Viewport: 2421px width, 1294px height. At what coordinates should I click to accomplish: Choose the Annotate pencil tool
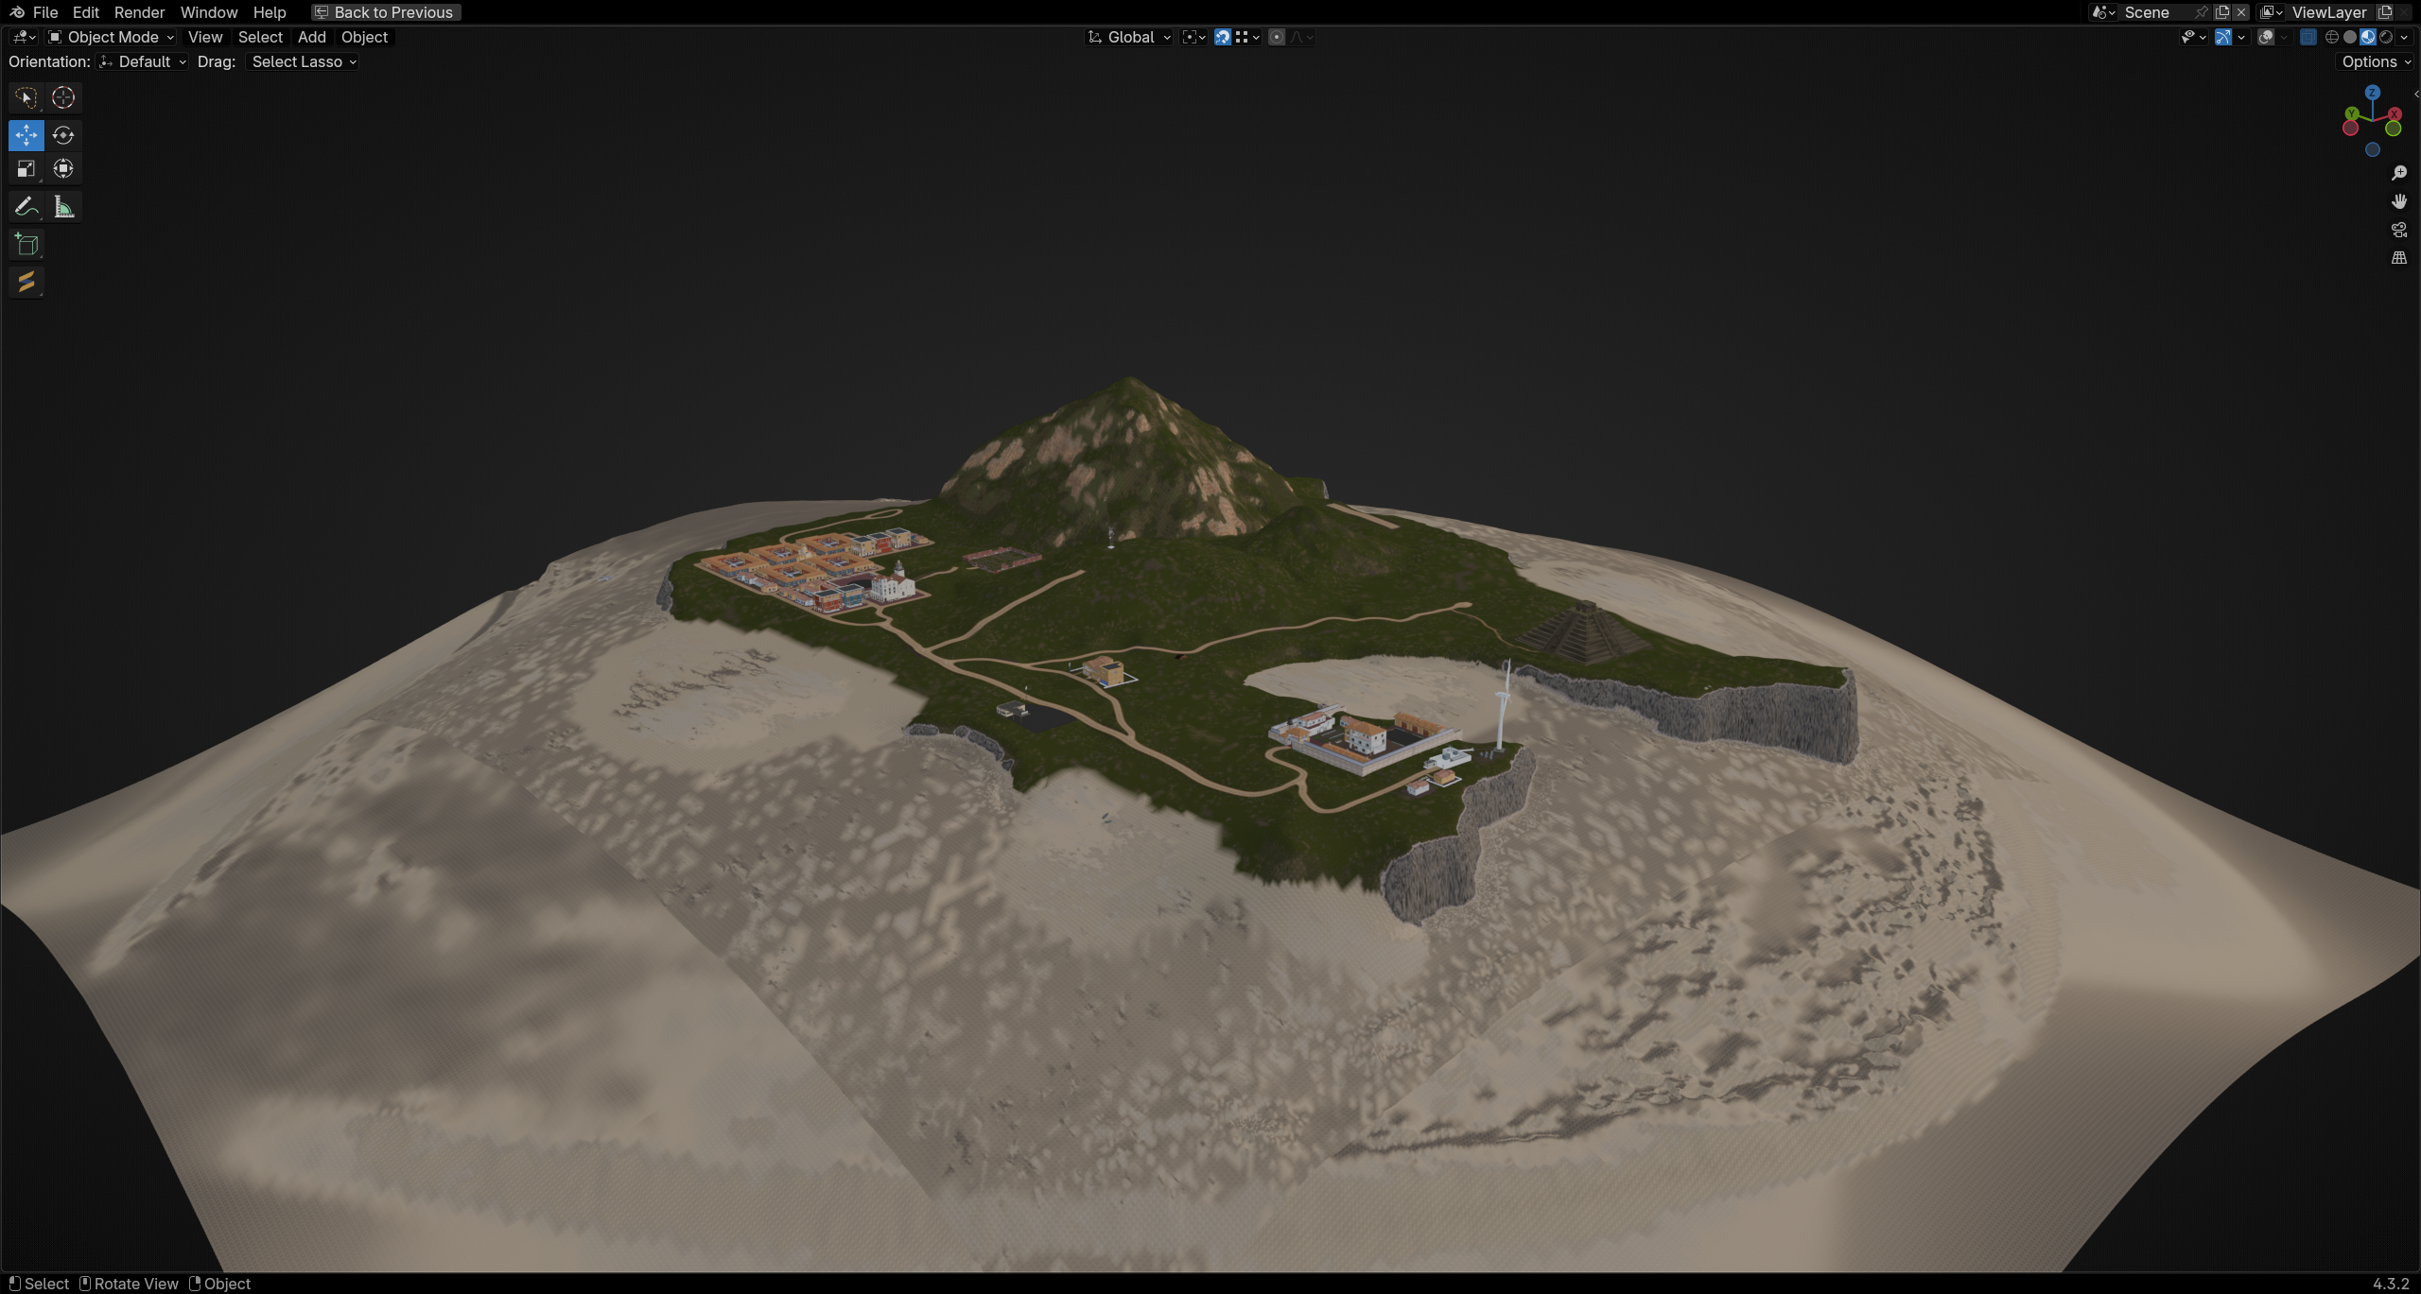point(26,207)
